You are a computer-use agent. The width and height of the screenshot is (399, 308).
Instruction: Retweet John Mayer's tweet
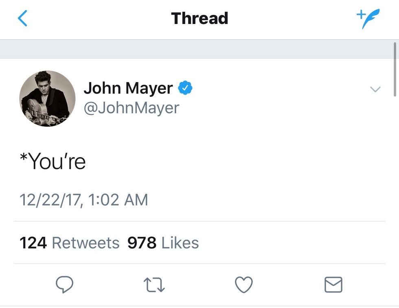(155, 284)
